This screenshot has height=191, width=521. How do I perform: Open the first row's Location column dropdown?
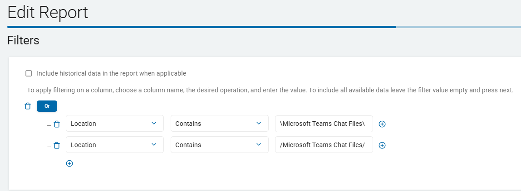pos(114,124)
